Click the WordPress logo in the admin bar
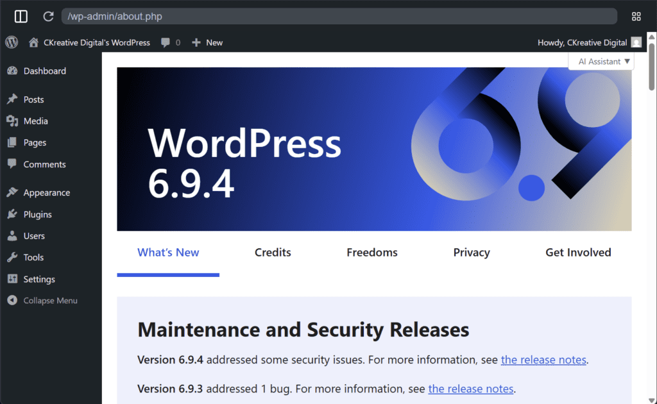 point(11,42)
